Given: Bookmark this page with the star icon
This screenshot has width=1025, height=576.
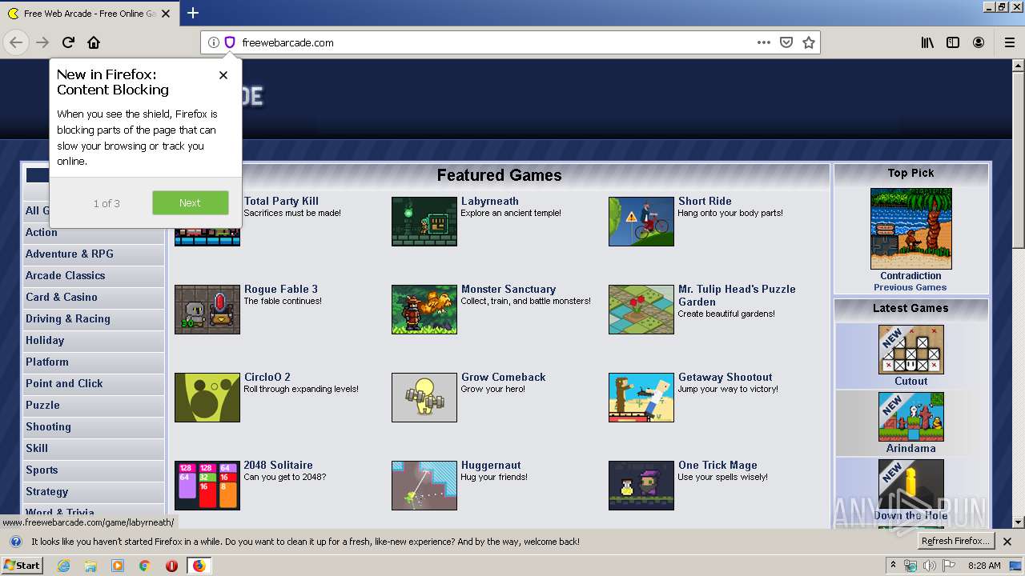Looking at the screenshot, I should tap(809, 42).
